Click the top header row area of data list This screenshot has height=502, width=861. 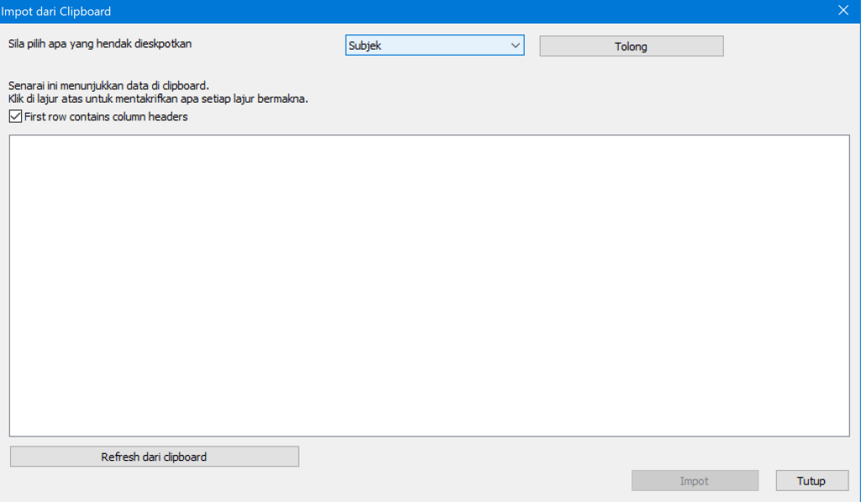(x=429, y=145)
